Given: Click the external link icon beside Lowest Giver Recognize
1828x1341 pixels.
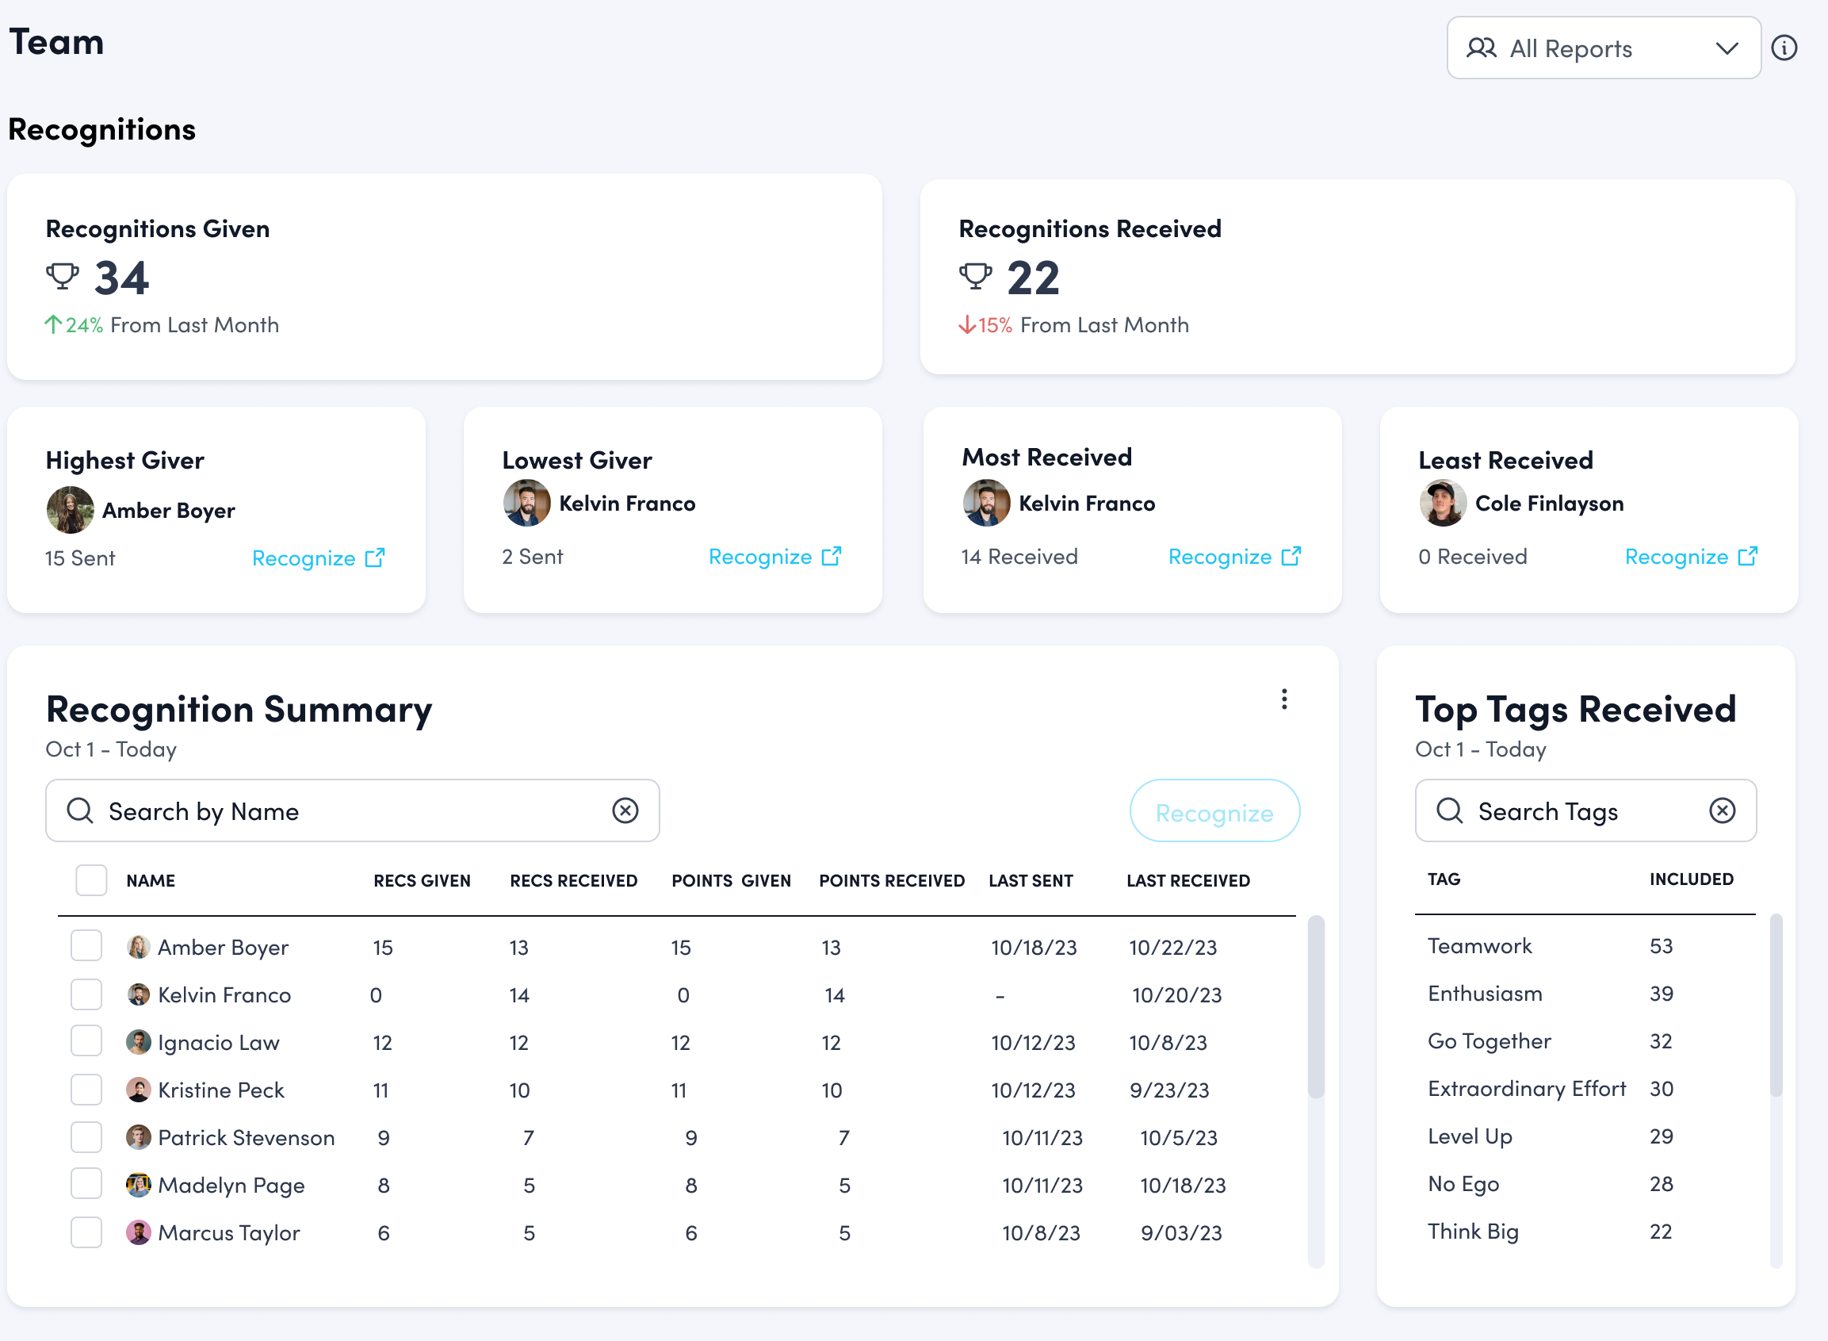Looking at the screenshot, I should [830, 557].
